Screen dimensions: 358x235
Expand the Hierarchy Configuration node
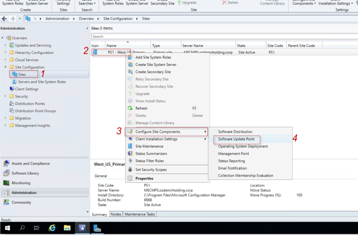tap(6, 53)
